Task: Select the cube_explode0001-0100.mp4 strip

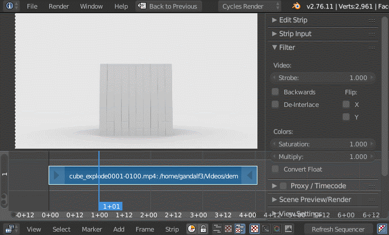Action: click(x=153, y=176)
